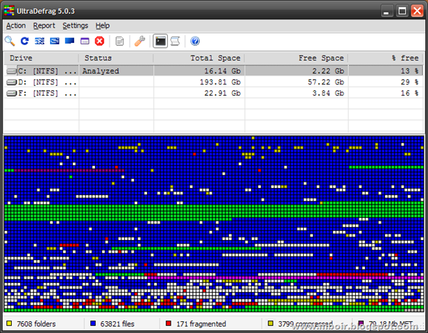
Task: Maximize the UltraDefrag window
Action: 402,11
